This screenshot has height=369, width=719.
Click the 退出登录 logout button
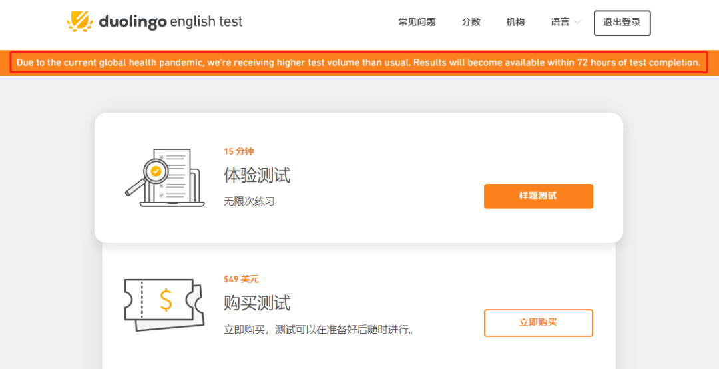pyautogui.click(x=622, y=23)
